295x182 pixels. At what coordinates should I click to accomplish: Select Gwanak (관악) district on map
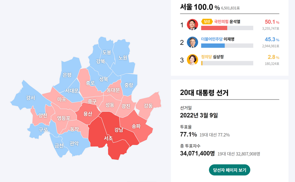74,143
